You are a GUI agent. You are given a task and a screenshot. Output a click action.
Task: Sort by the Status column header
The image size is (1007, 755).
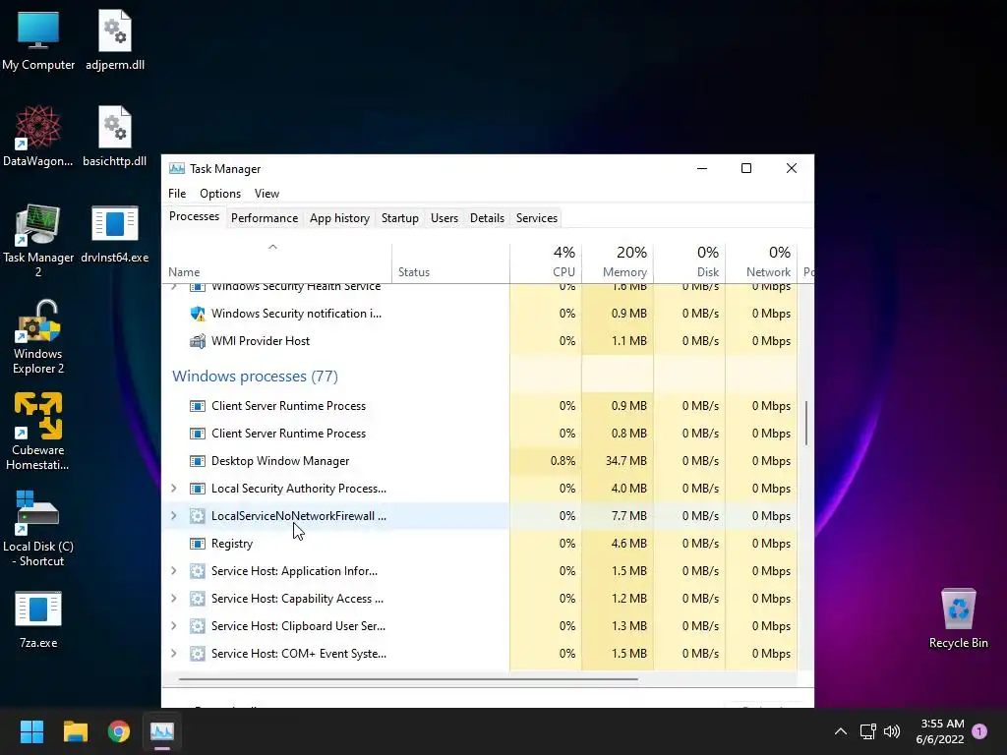coord(450,263)
